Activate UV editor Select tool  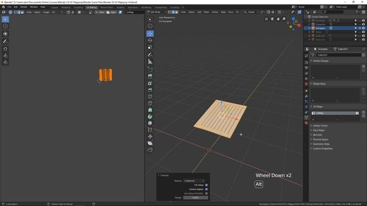[5, 19]
